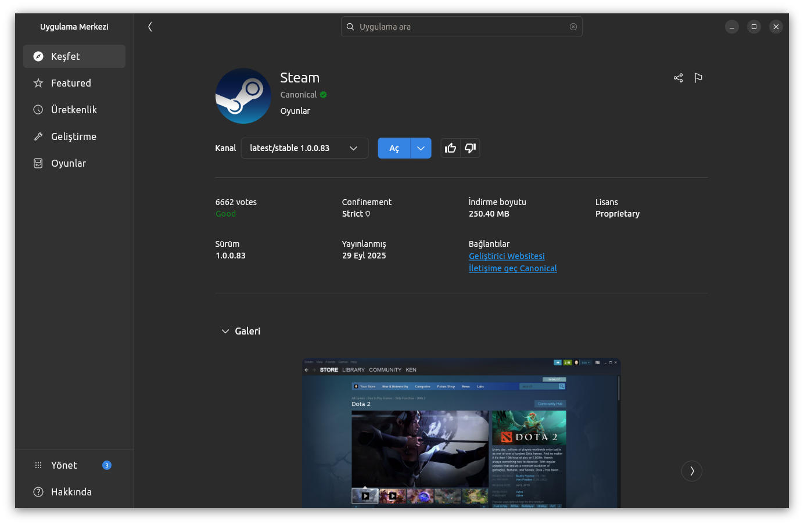Viewport: 804px width, 525px height.
Task: Click the Yönet grid icon
Action: click(38, 465)
